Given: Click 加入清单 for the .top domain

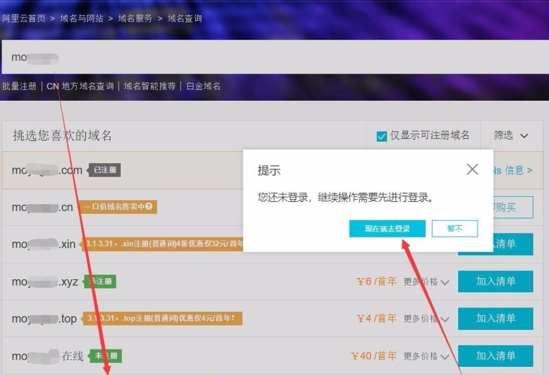Looking at the screenshot, I should (x=496, y=318).
